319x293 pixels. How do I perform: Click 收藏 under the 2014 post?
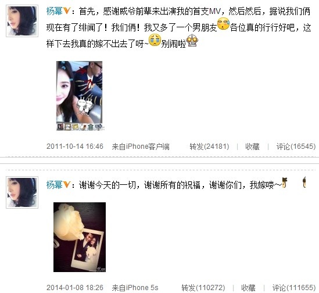coord(248,288)
